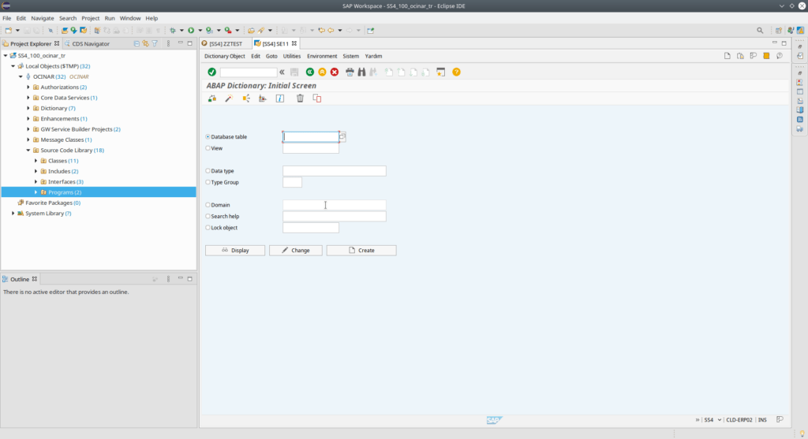Click the Activate magic wand icon
The height and width of the screenshot is (439, 808).
click(229, 99)
